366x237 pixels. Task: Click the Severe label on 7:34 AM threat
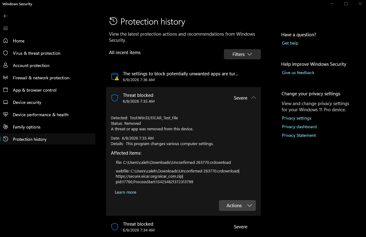[x=241, y=227]
